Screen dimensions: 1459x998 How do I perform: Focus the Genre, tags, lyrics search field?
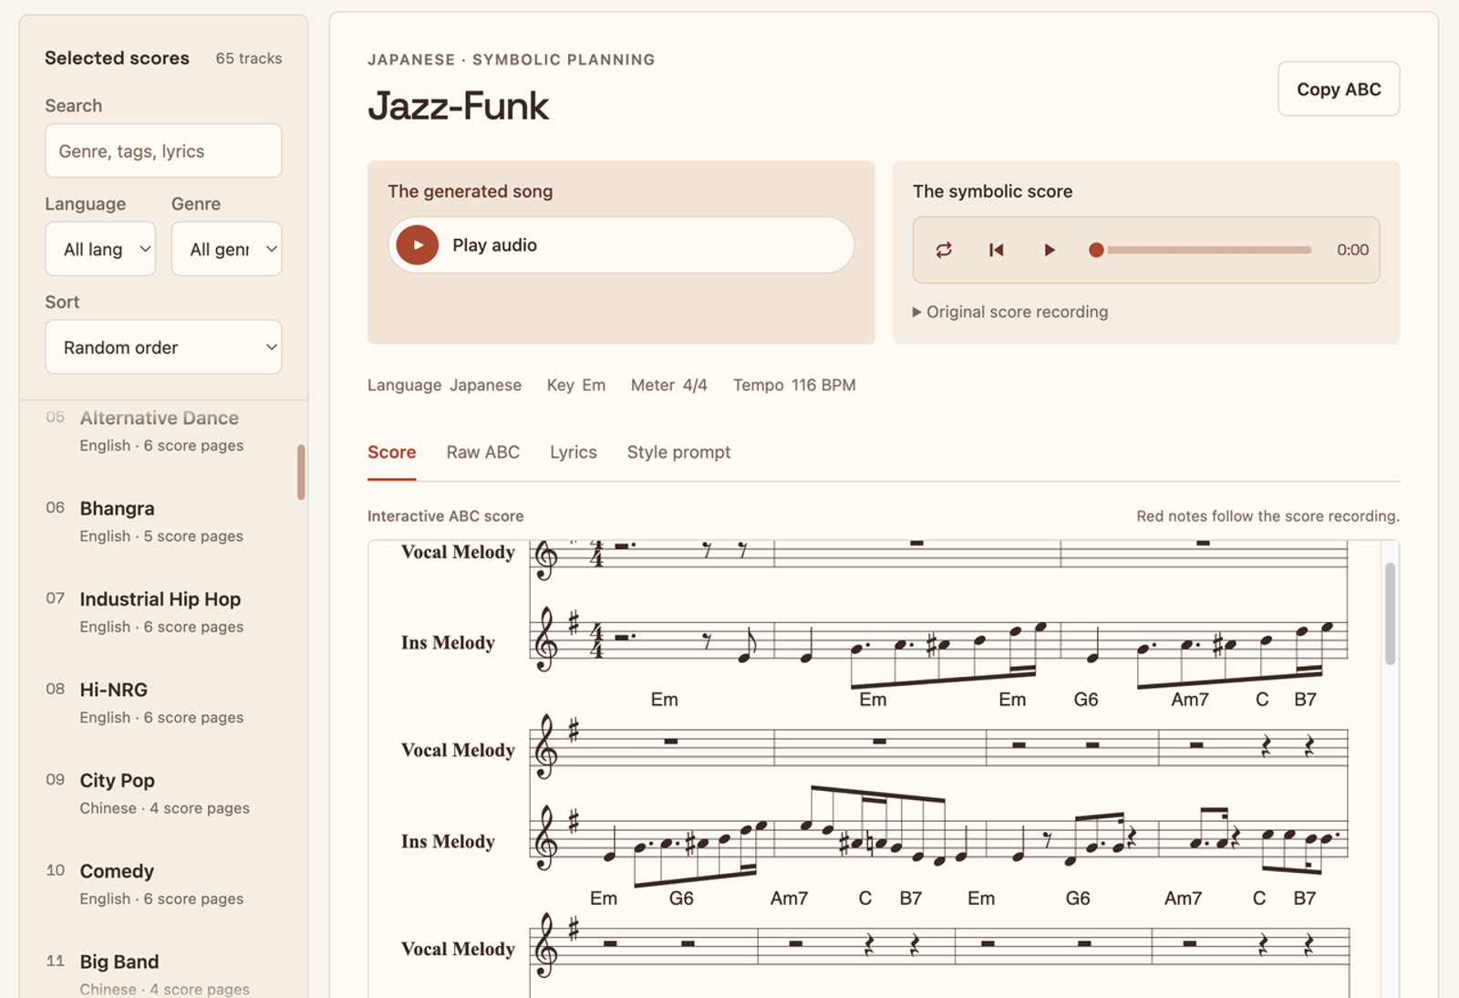pos(163,151)
